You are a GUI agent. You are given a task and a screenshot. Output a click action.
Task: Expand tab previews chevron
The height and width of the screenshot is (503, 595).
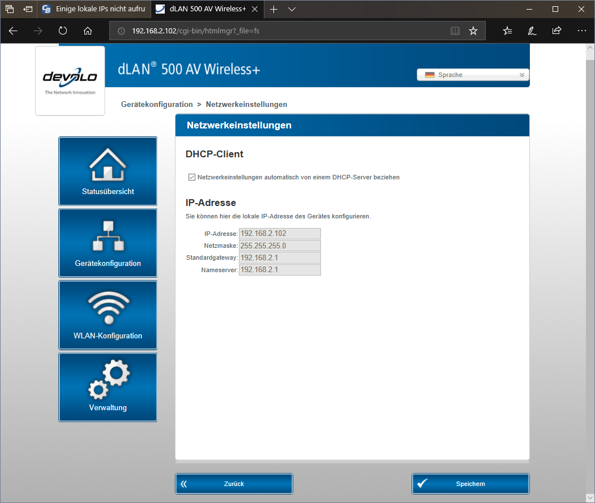coord(292,9)
